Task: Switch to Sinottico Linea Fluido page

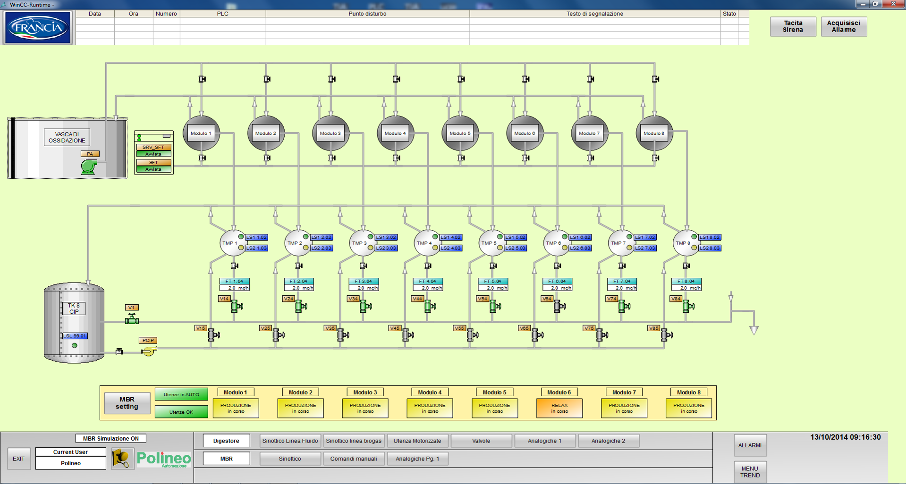Action: 290,441
